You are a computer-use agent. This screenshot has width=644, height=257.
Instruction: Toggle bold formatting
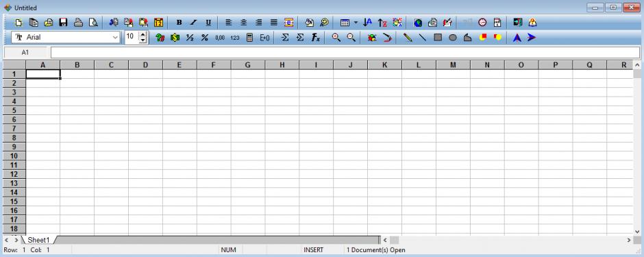[x=179, y=23]
